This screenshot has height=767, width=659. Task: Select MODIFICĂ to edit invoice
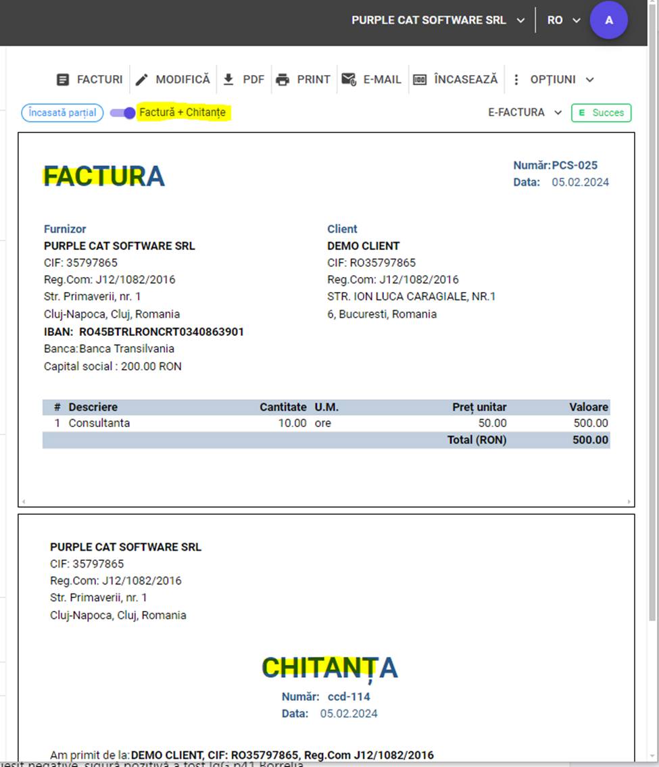pyautogui.click(x=183, y=79)
